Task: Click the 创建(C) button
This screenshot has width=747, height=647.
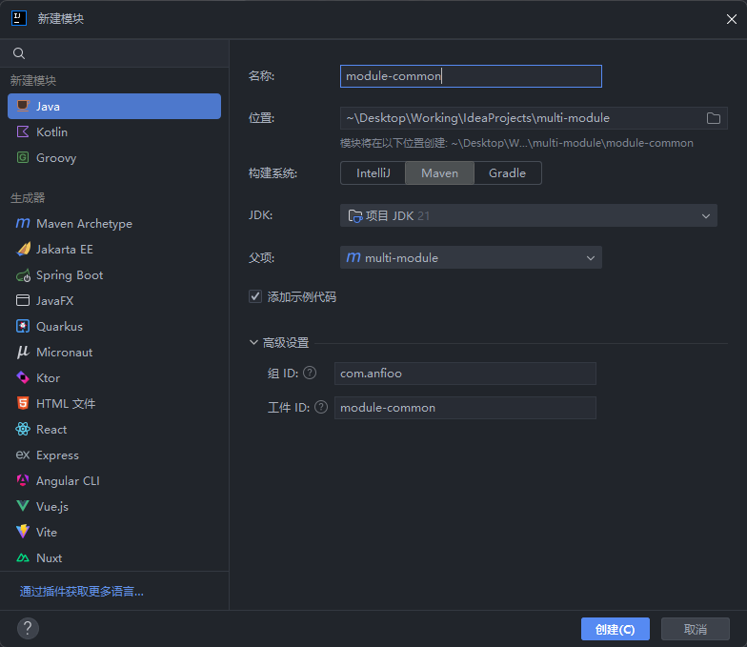Action: point(616,629)
